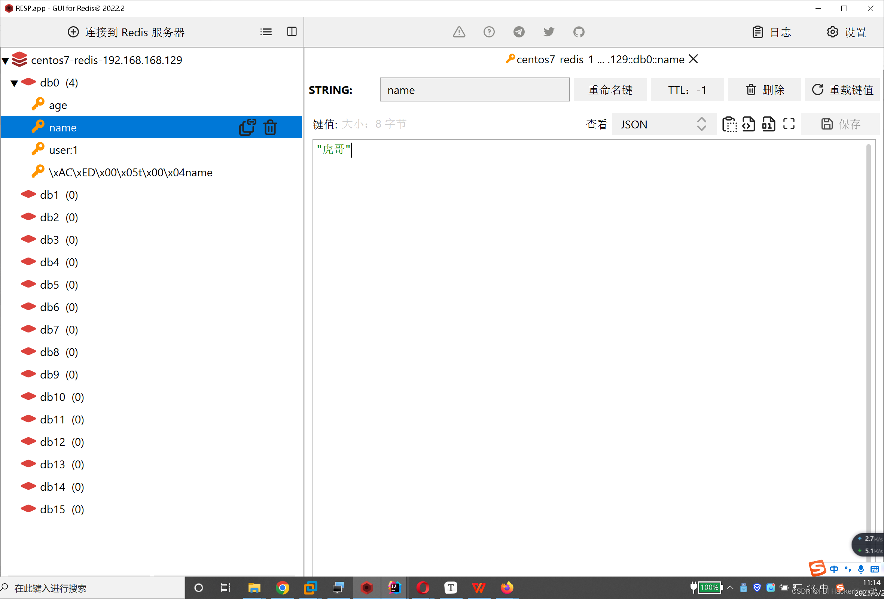Toggle the list view menu icon

(266, 32)
